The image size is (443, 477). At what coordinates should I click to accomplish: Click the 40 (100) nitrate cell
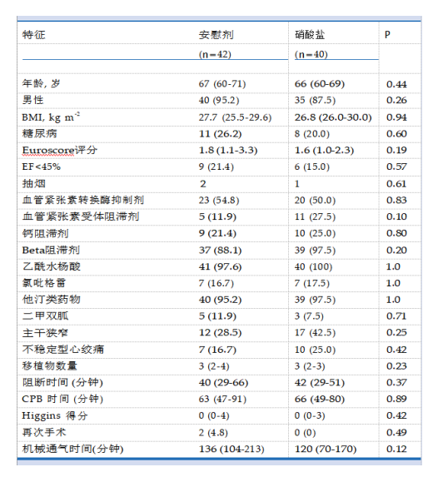point(313,266)
